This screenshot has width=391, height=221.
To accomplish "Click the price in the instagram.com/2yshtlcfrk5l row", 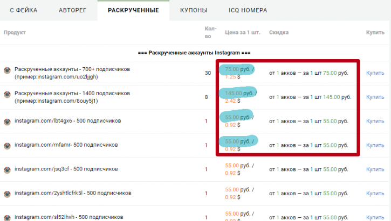I will [x=239, y=194].
